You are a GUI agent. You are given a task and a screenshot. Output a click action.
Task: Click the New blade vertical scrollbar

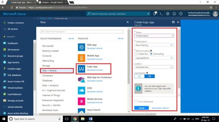[128, 57]
